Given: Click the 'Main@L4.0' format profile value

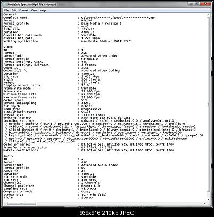Looking at the screenshot, I should (x=89, y=59).
